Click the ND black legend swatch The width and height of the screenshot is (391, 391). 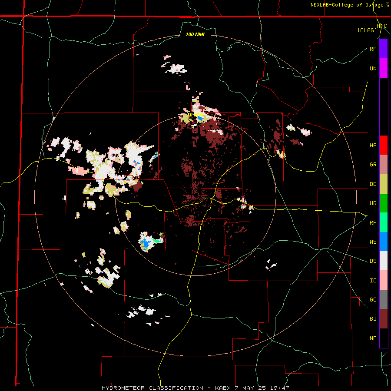point(384,338)
